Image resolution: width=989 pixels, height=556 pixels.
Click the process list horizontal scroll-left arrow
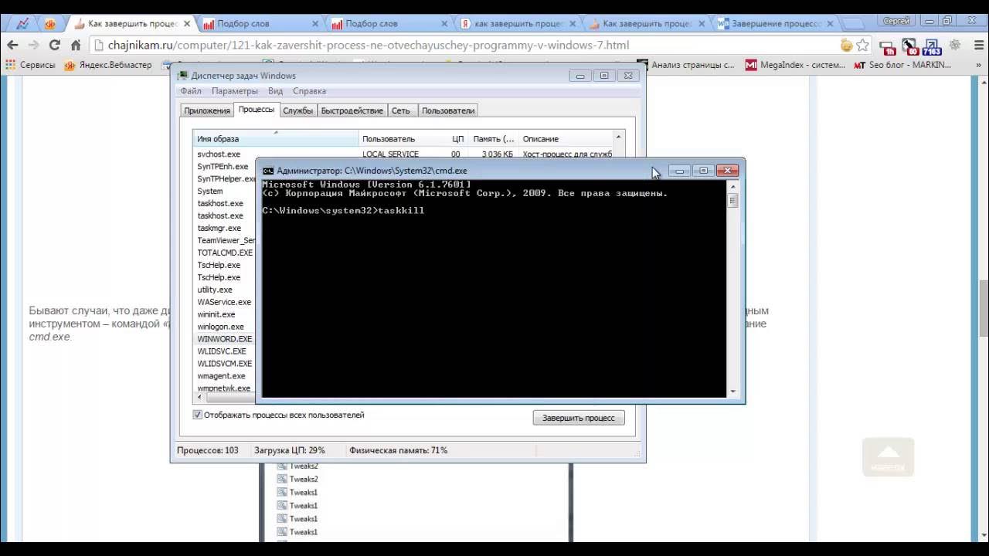point(200,398)
